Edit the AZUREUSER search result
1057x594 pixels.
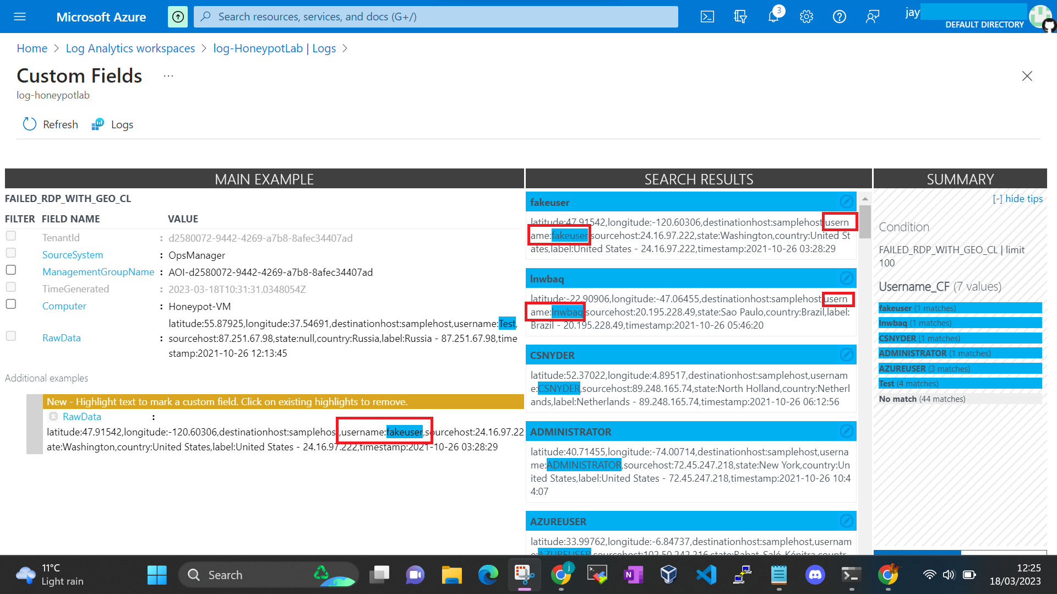[x=847, y=521]
